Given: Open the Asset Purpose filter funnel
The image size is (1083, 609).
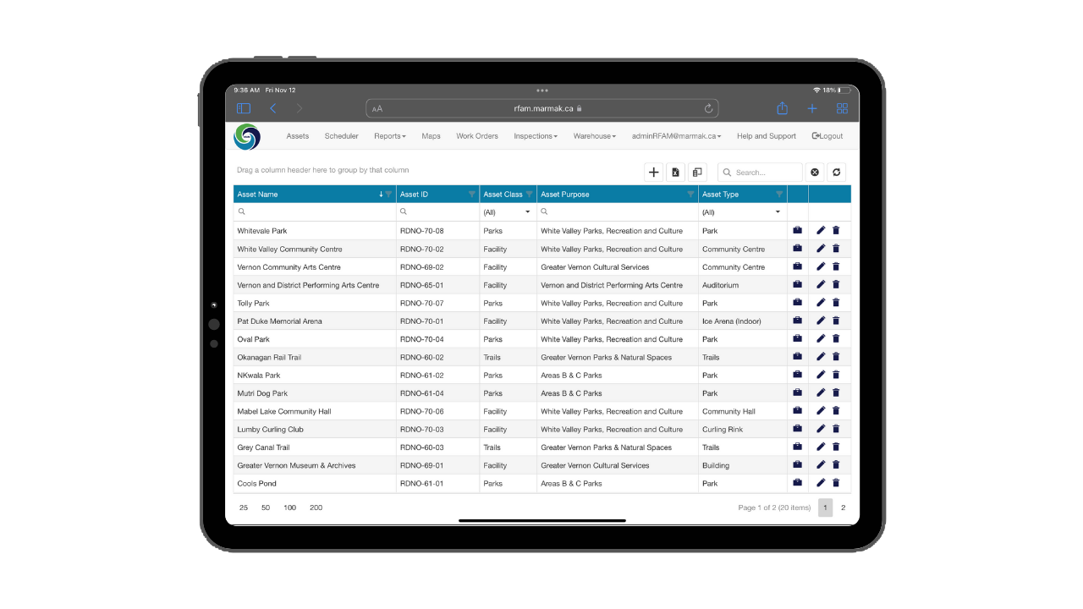Looking at the screenshot, I should [690, 194].
